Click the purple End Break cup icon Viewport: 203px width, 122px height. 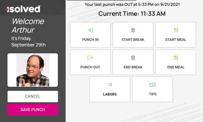click(x=133, y=58)
